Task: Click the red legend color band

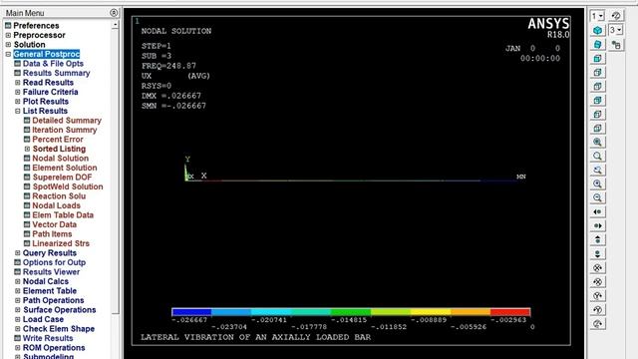Action: (510, 312)
